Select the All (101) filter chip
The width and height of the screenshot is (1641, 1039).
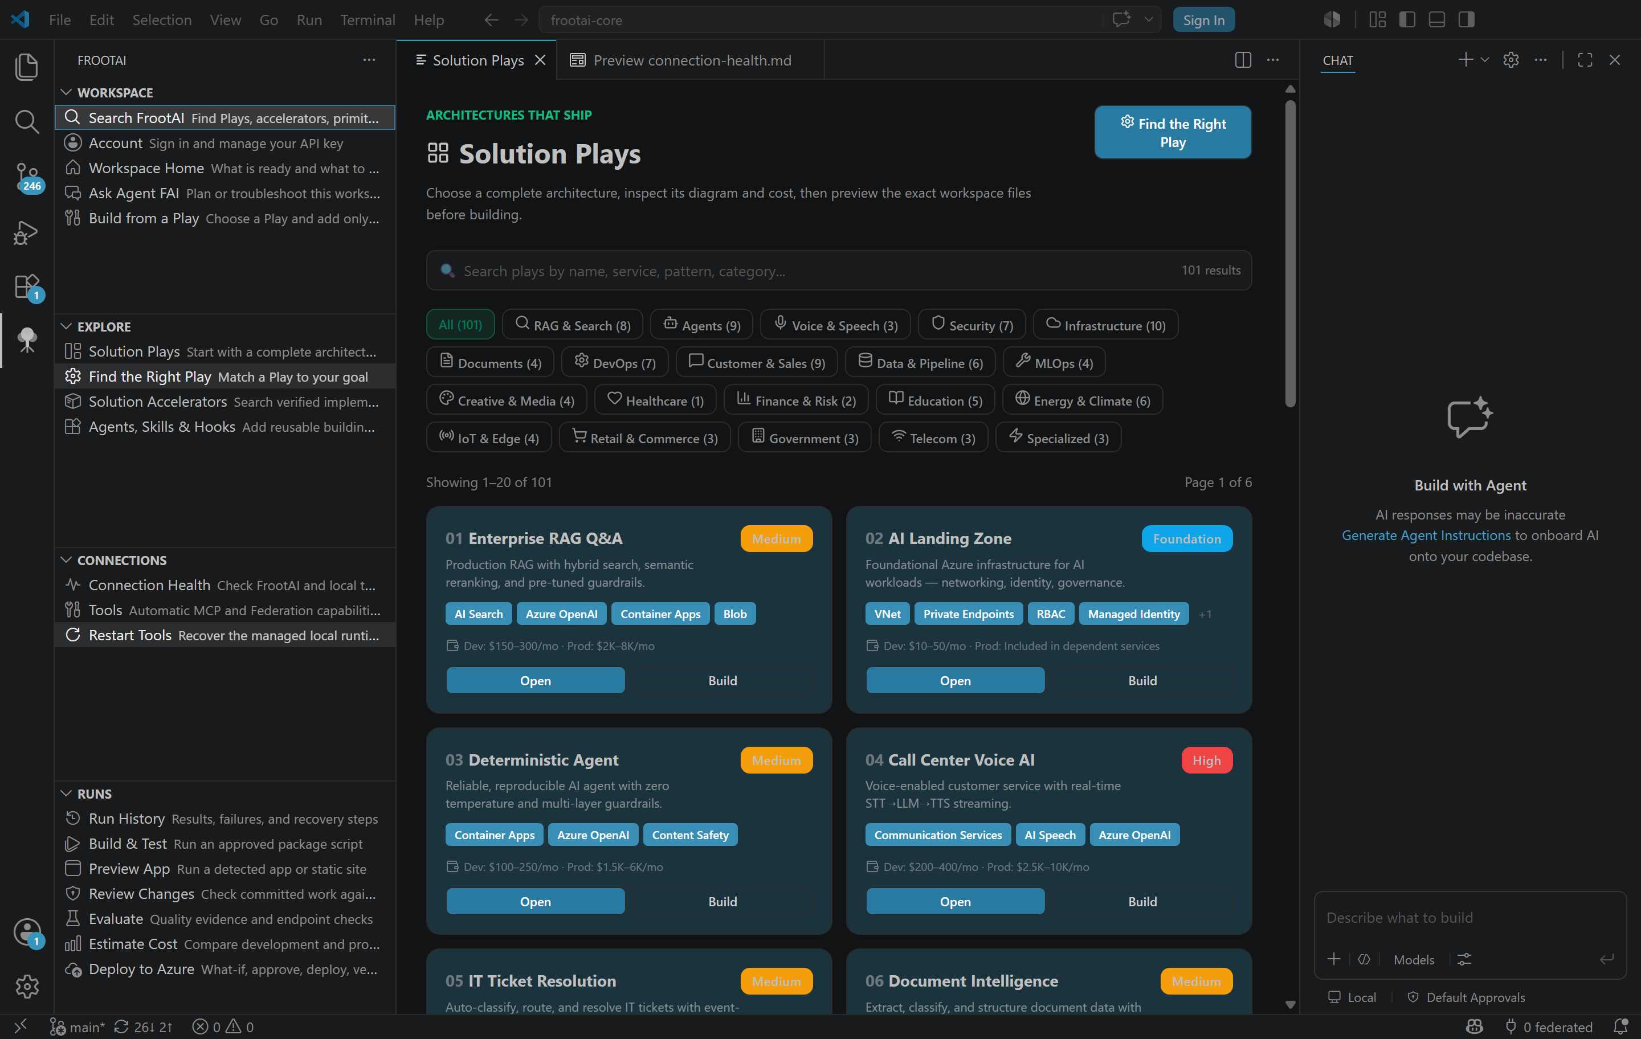pos(460,325)
